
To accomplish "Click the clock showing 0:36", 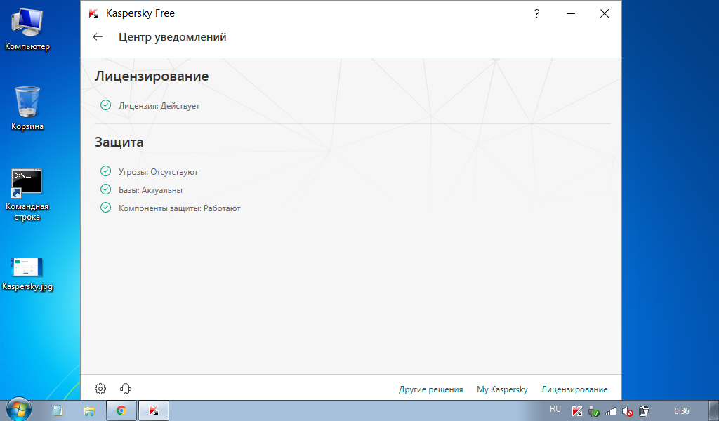I will 681,411.
